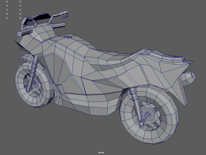Screen dimensions: 206x155
Task: Select the black windshield mesh
Action: (42, 16)
